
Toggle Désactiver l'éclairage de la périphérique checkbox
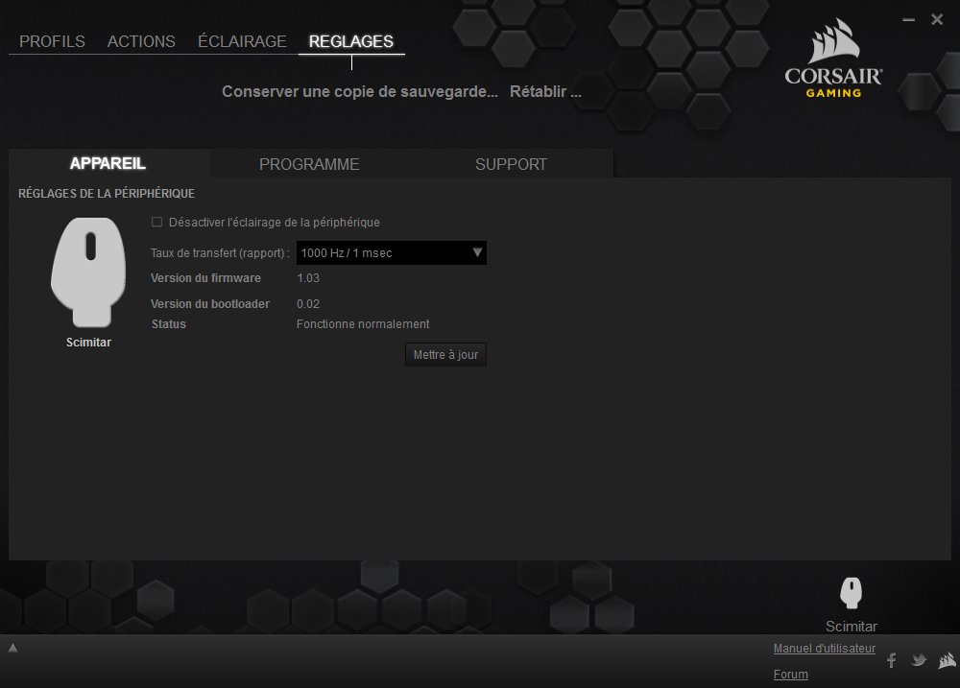[x=156, y=222]
